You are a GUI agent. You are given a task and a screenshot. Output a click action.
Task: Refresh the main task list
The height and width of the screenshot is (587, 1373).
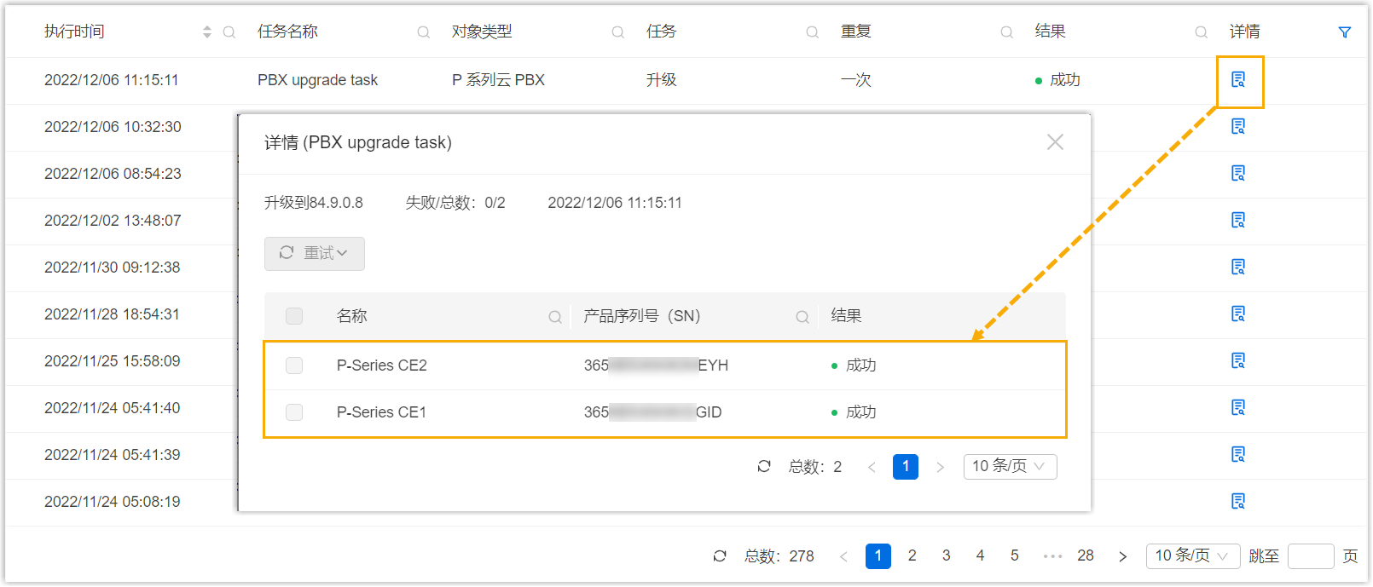coord(720,556)
